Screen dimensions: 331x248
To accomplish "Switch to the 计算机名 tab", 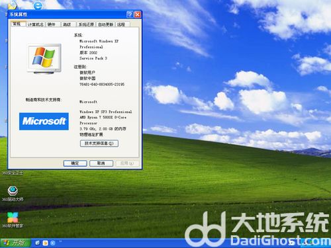I will tap(35, 24).
